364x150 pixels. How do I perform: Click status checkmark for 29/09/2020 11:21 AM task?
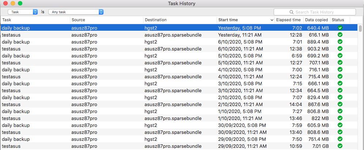coord(340,146)
